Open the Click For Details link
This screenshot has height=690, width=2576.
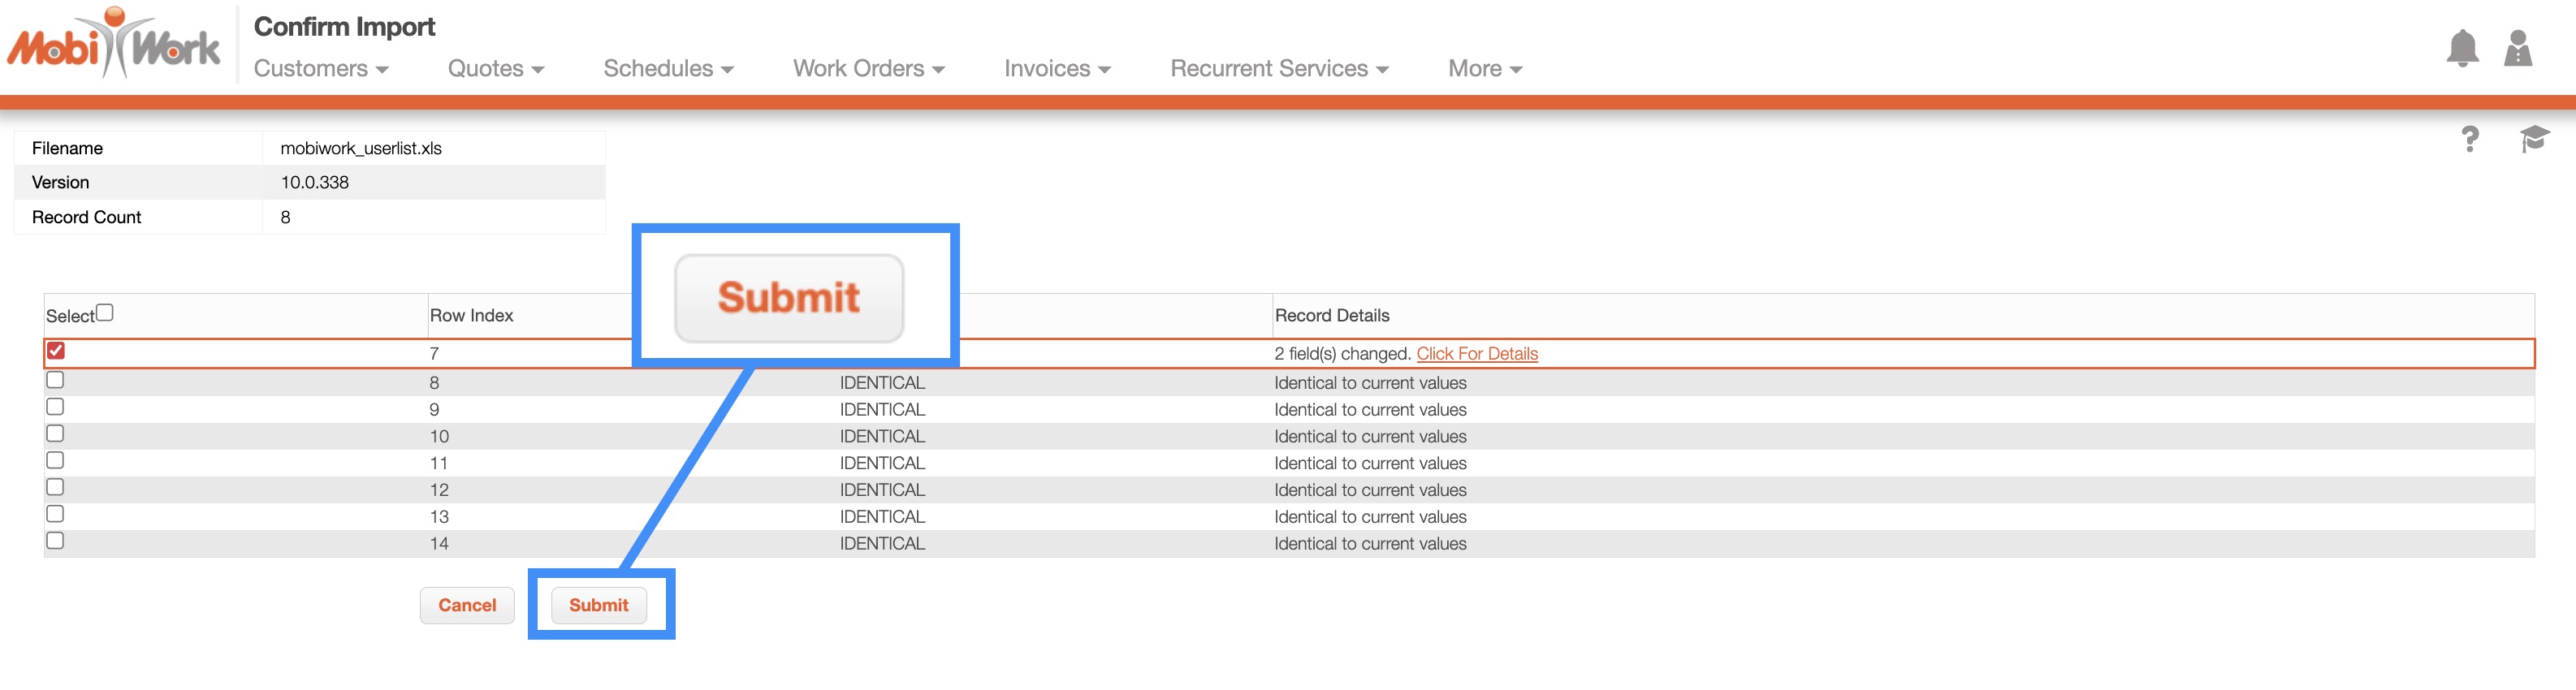pyautogui.click(x=1476, y=354)
